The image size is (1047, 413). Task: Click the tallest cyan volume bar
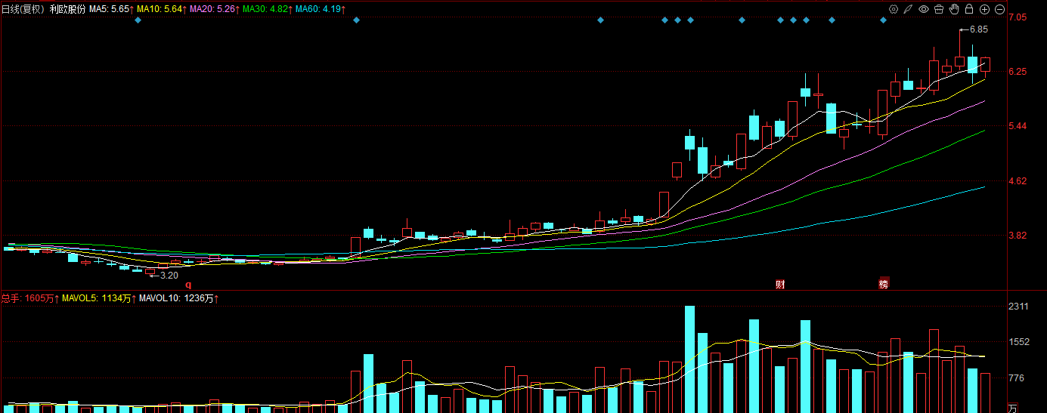click(689, 359)
